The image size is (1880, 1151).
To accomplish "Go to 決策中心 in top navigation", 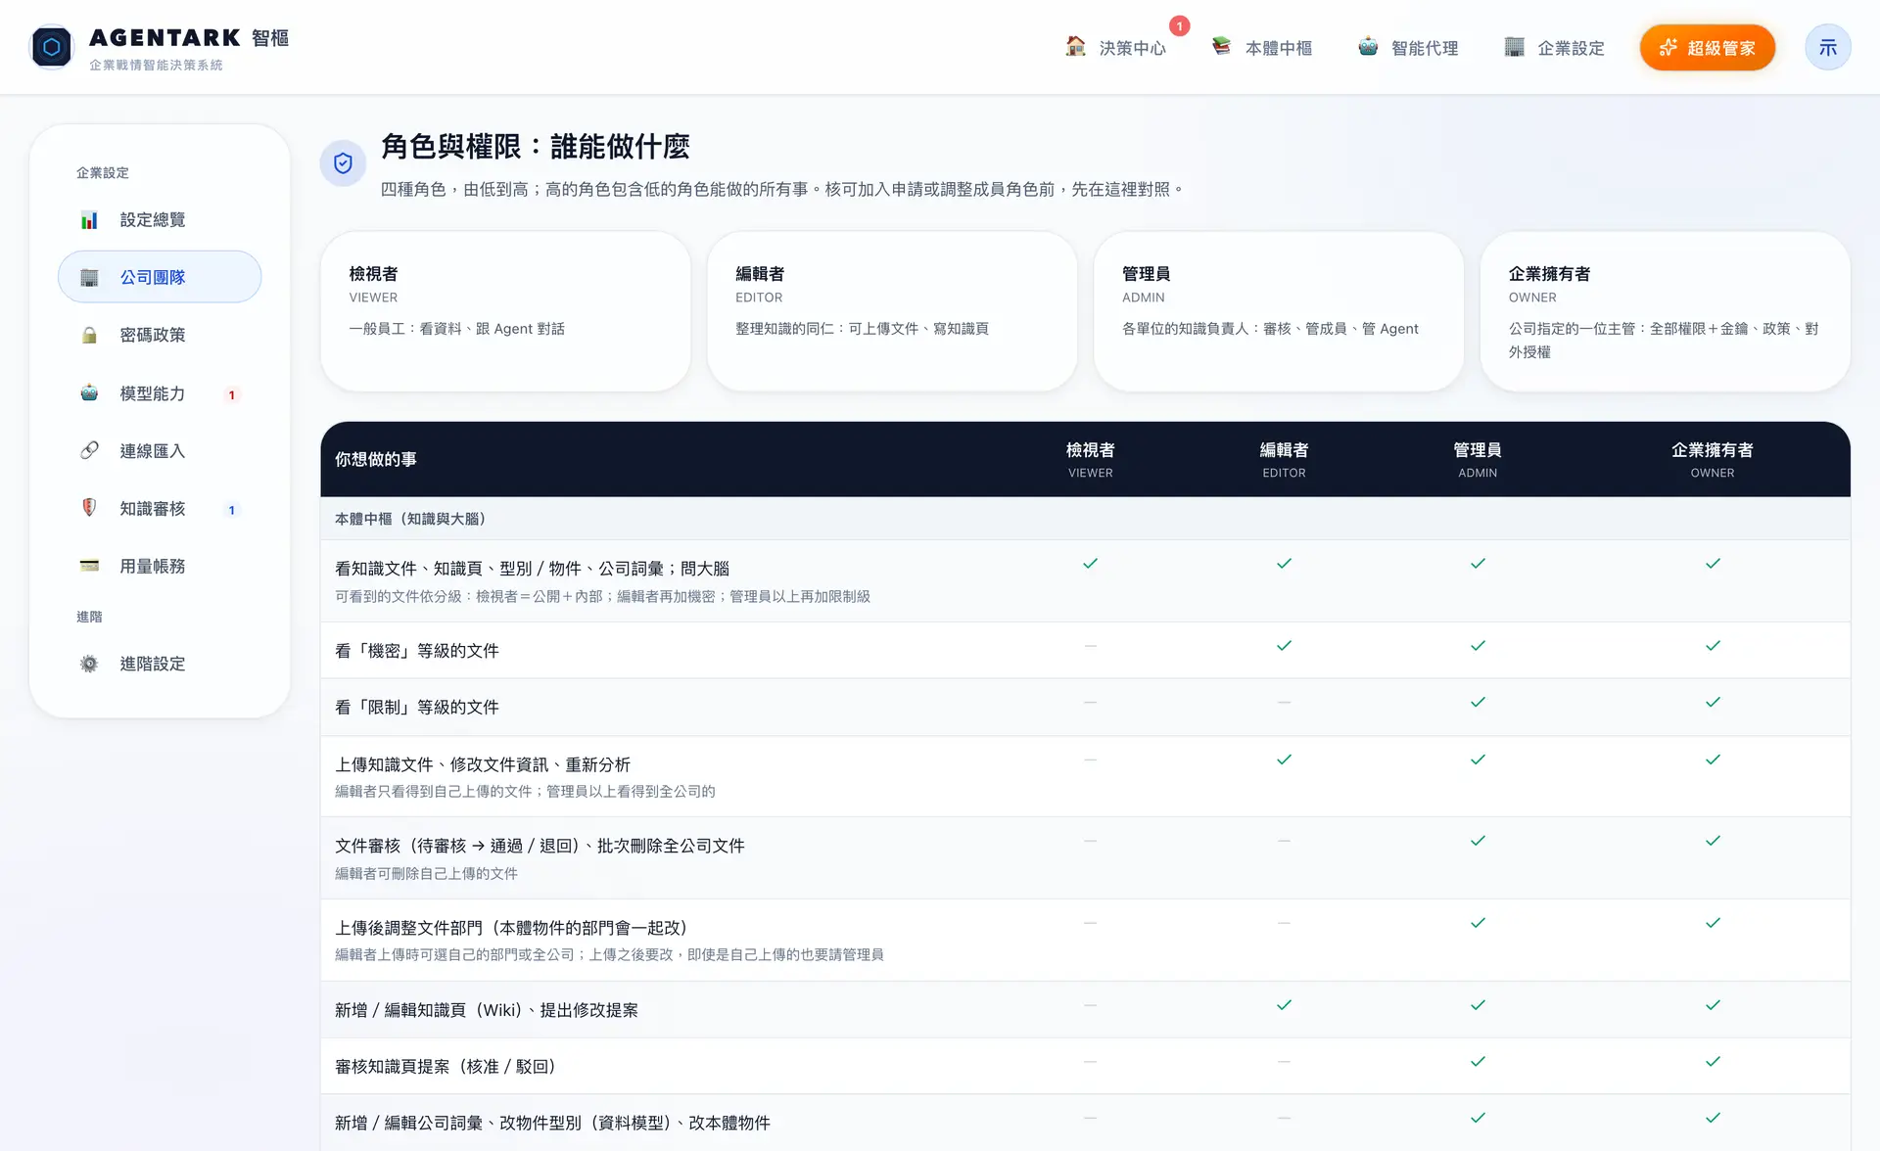I will (x=1116, y=48).
